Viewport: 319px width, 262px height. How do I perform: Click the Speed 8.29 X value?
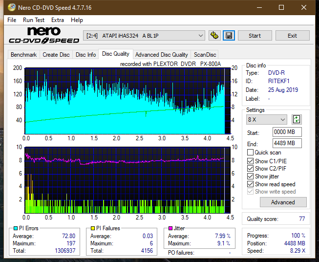coord(298,251)
